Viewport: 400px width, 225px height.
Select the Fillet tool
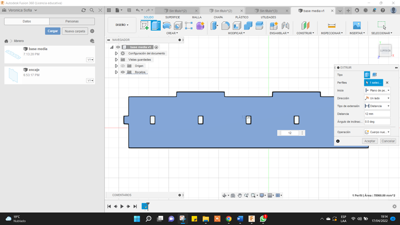click(x=226, y=26)
